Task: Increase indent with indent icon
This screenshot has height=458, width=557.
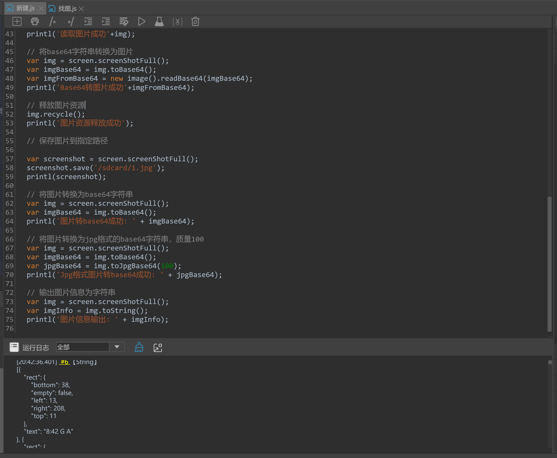Action: [106, 21]
